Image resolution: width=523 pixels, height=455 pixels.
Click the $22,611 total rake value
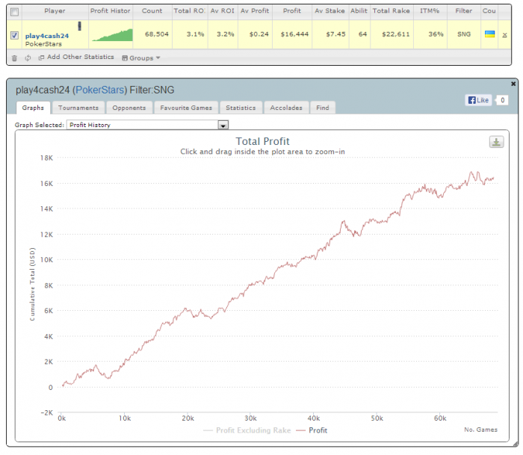(396, 34)
